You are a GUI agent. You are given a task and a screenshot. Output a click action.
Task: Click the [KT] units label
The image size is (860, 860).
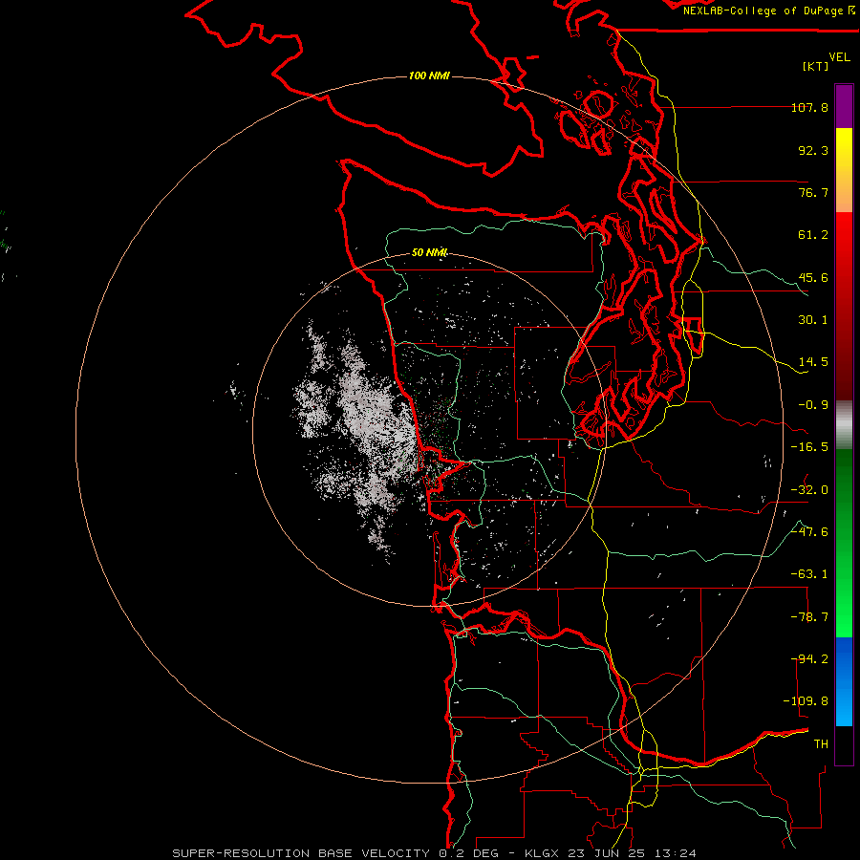click(816, 66)
